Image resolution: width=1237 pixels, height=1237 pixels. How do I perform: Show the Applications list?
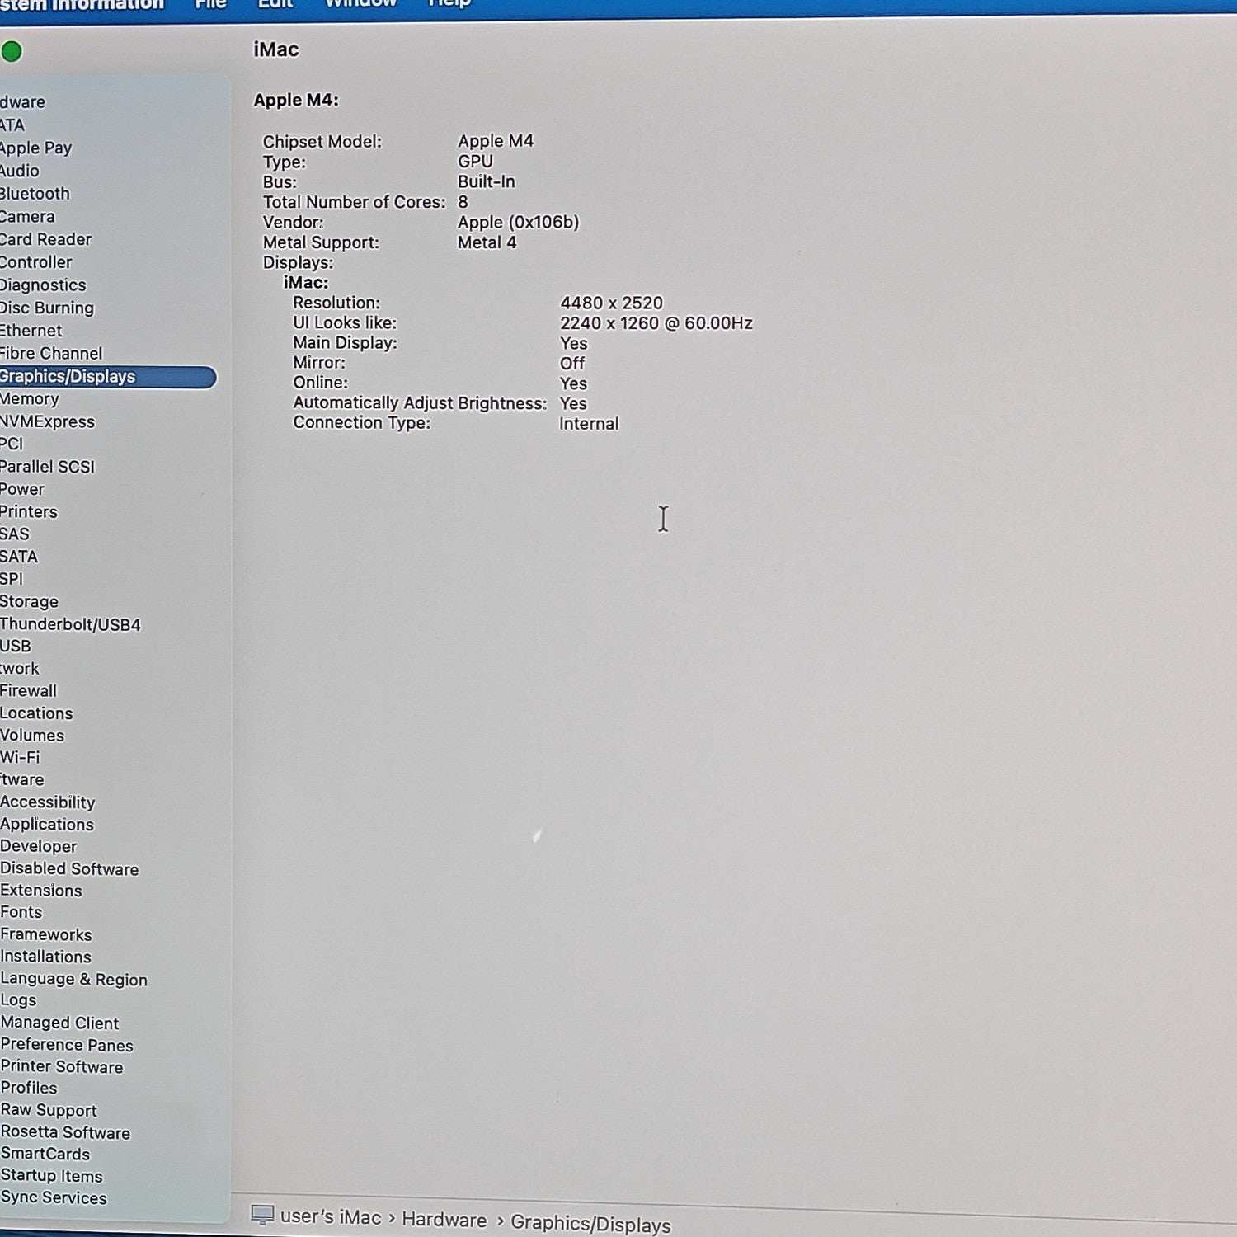[x=47, y=825]
